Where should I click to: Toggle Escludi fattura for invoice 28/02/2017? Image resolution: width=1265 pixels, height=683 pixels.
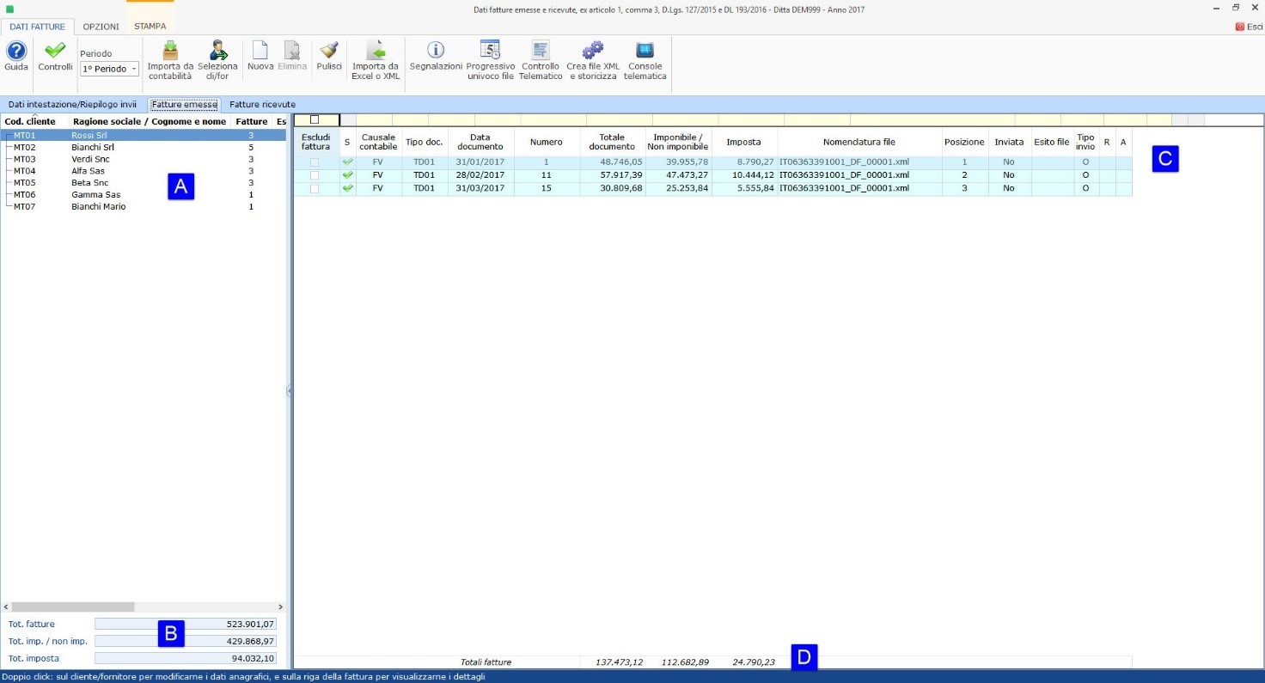pyautogui.click(x=315, y=175)
